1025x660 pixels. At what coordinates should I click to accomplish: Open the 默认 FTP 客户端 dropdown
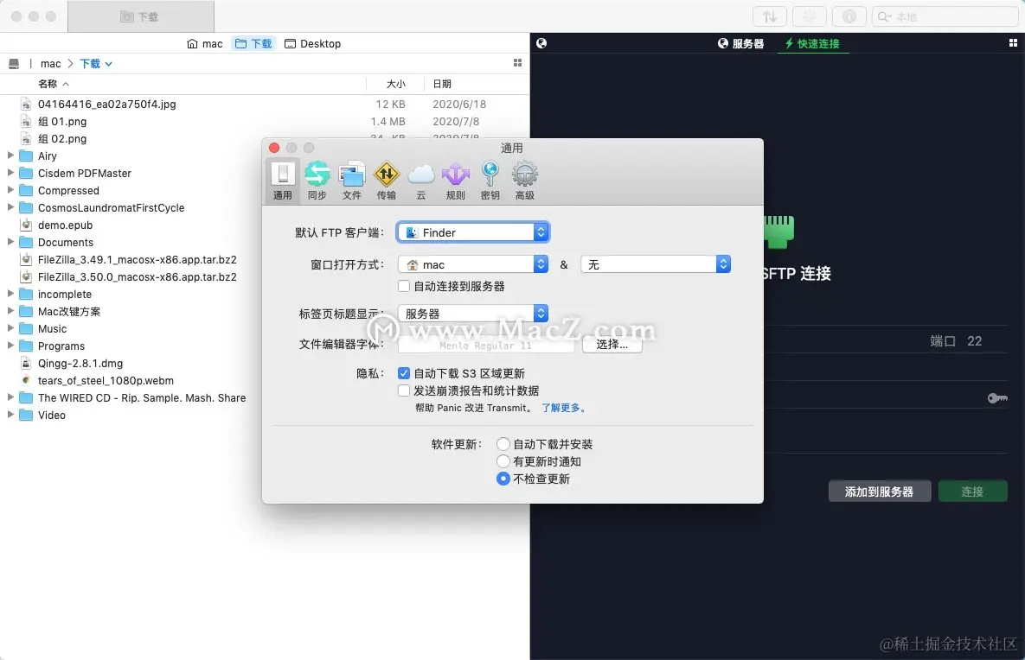coord(472,232)
